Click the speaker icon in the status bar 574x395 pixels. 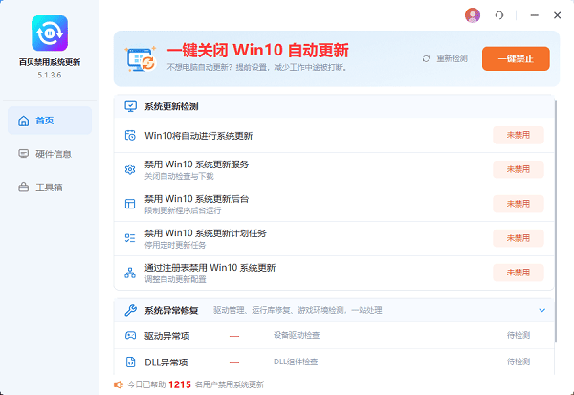119,384
